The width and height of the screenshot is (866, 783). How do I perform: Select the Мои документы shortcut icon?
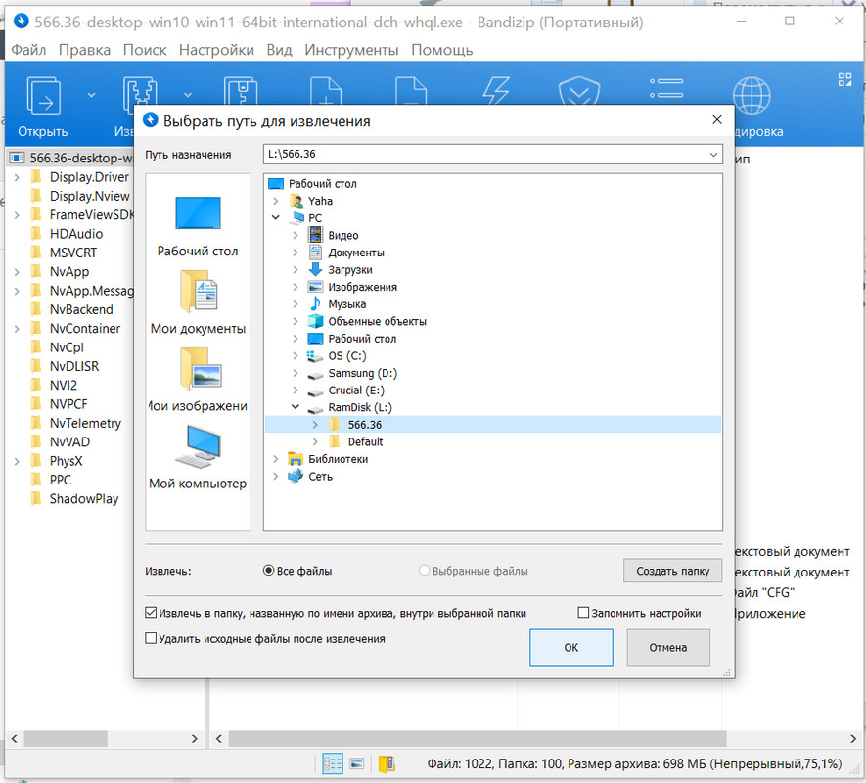[x=198, y=291]
